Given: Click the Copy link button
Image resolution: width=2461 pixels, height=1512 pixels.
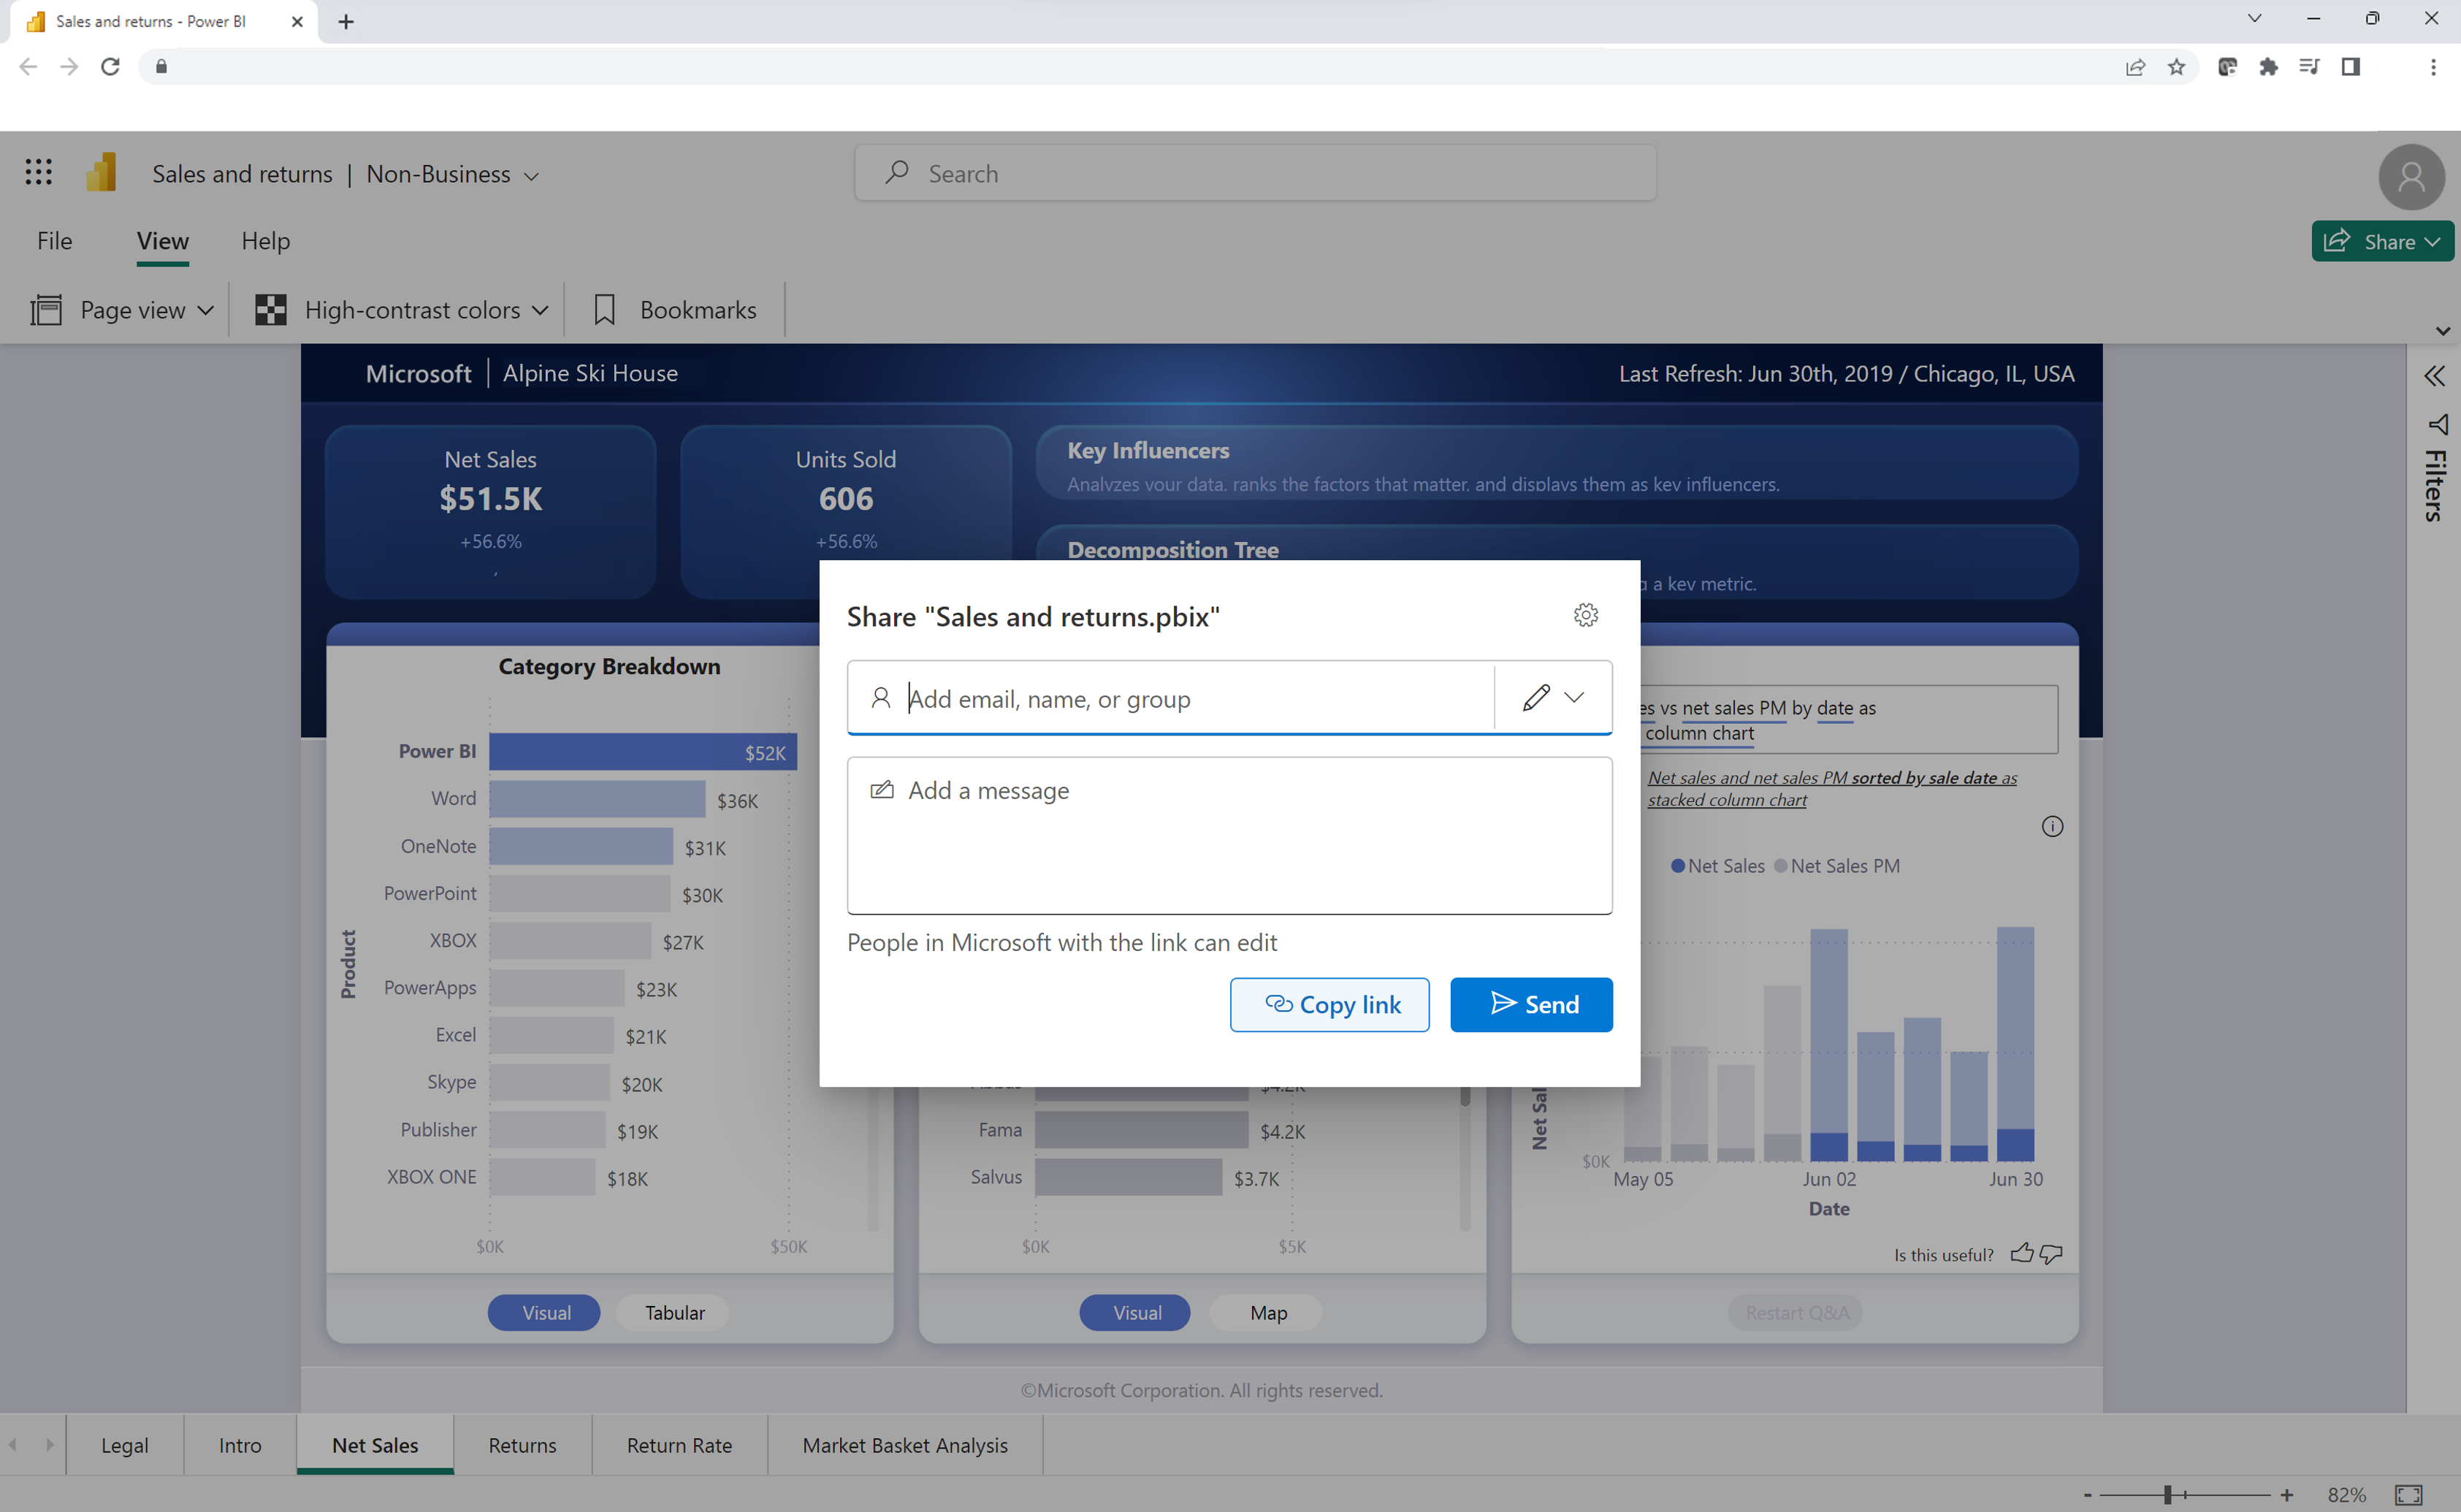Looking at the screenshot, I should [x=1330, y=1004].
